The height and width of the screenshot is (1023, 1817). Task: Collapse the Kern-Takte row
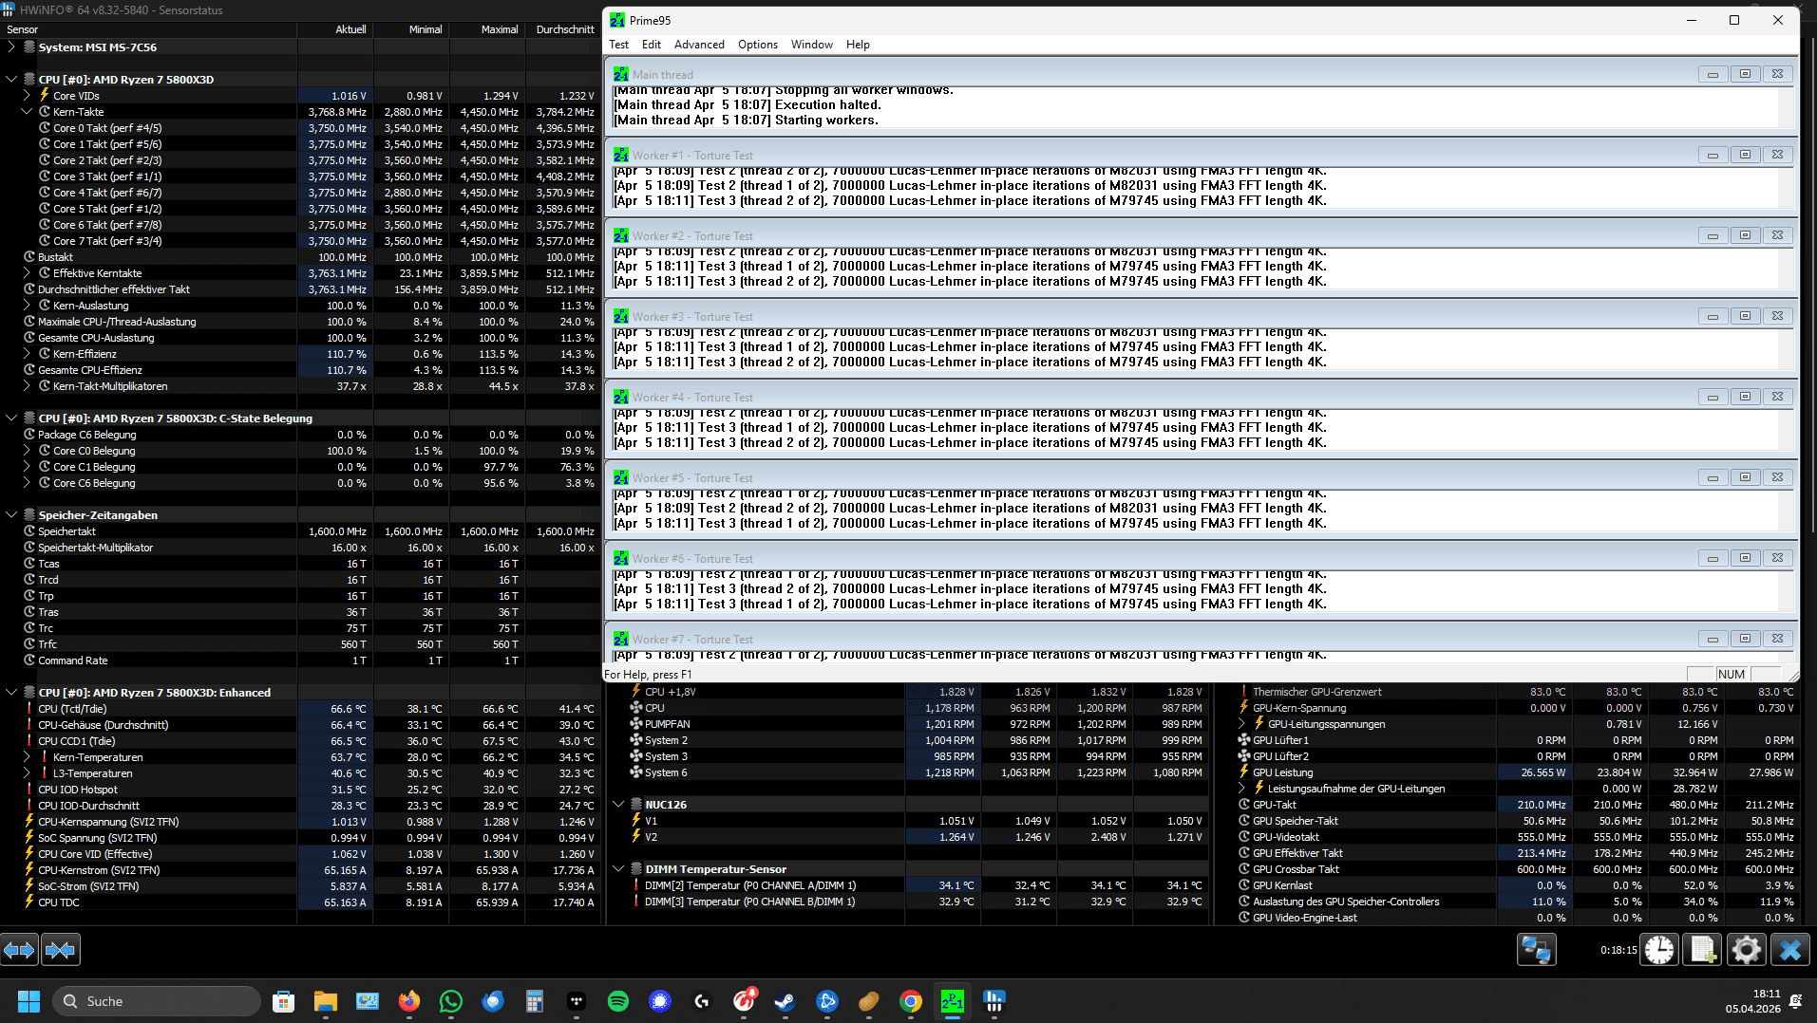27,111
